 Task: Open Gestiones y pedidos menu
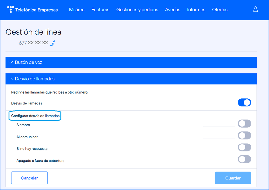pyautogui.click(x=137, y=10)
